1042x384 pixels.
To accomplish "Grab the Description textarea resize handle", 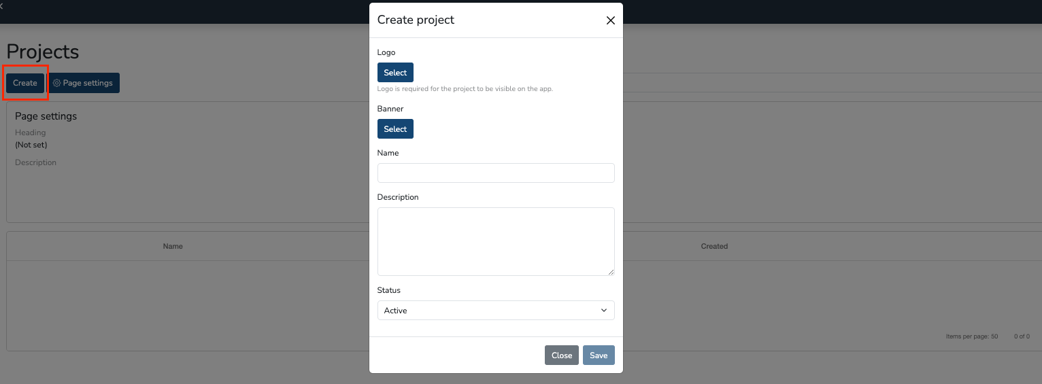I will (x=611, y=272).
